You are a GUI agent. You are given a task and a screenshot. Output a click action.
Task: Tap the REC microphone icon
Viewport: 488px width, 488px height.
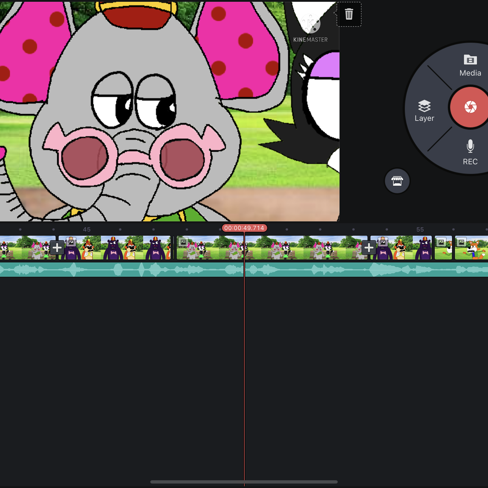(x=470, y=152)
